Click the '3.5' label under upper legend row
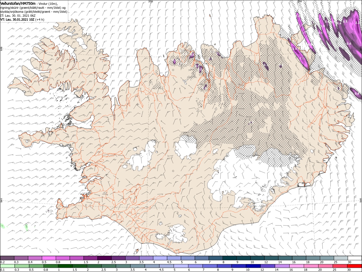The height and width of the screenshot is (272, 362). click(x=141, y=262)
